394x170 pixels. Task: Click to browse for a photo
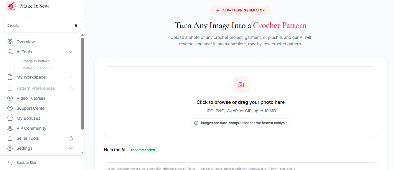[240, 102]
